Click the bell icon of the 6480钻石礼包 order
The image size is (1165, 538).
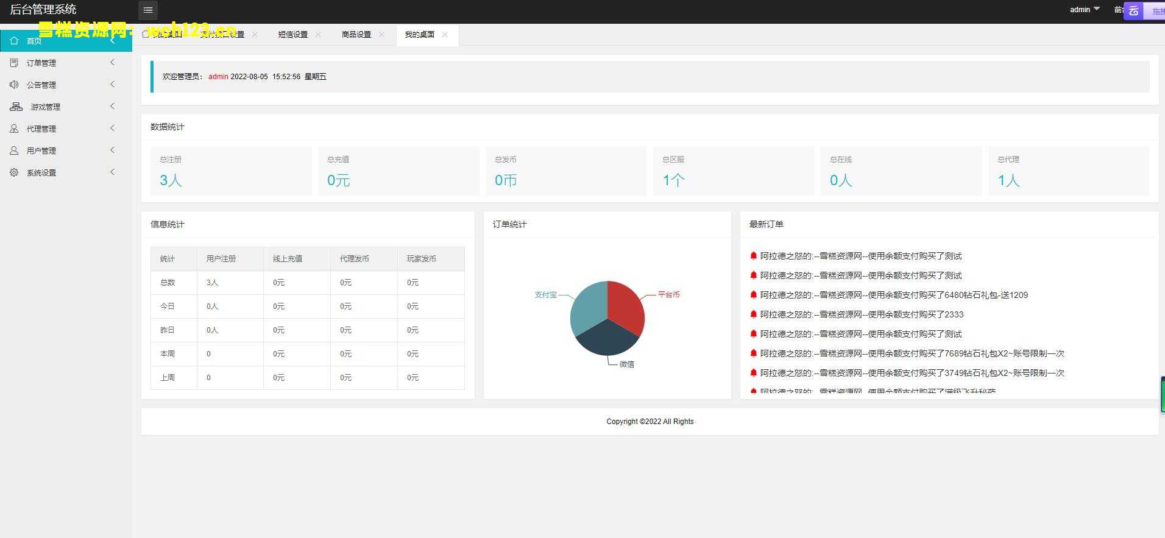753,295
